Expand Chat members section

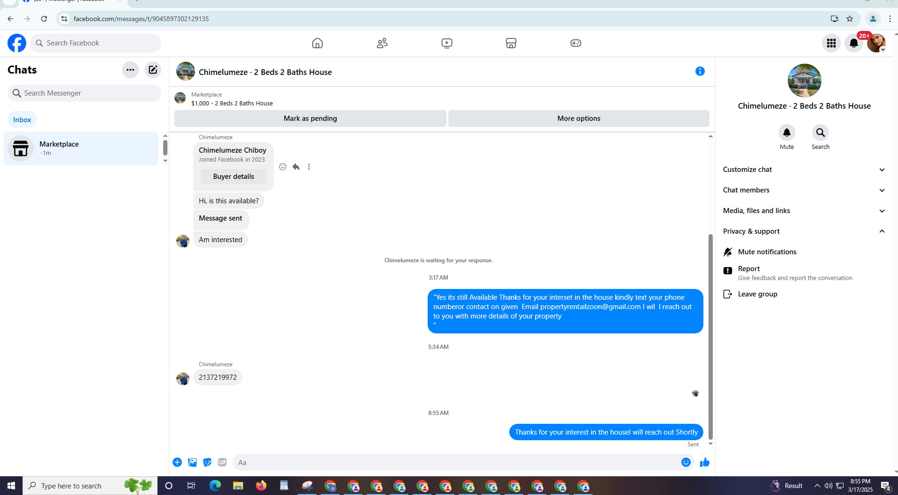804,190
